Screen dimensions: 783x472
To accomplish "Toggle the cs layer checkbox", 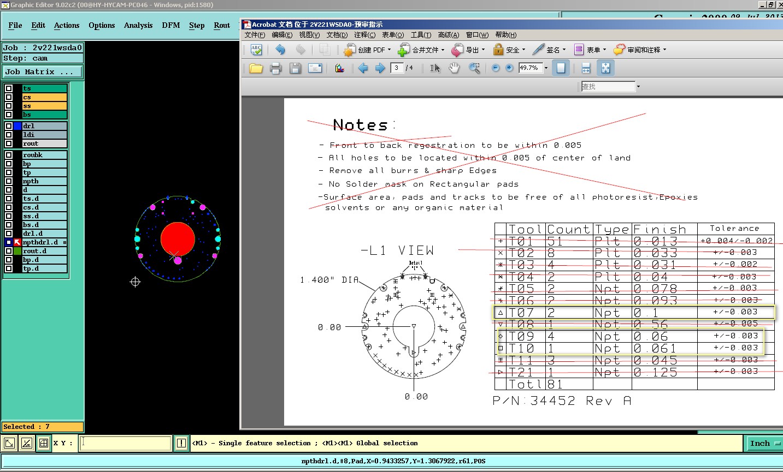I will tap(9, 97).
